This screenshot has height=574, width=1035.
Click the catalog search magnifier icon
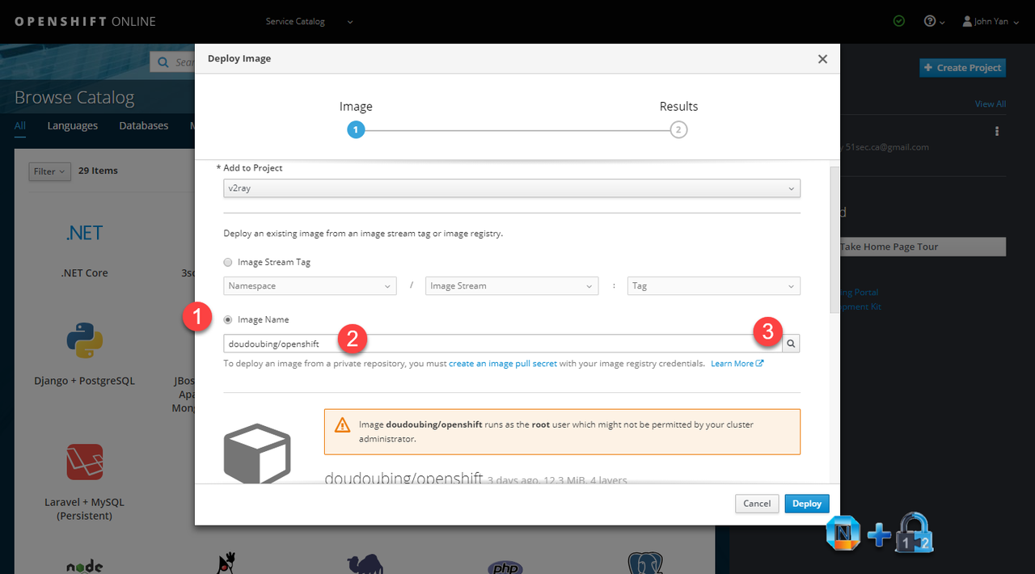pyautogui.click(x=163, y=62)
